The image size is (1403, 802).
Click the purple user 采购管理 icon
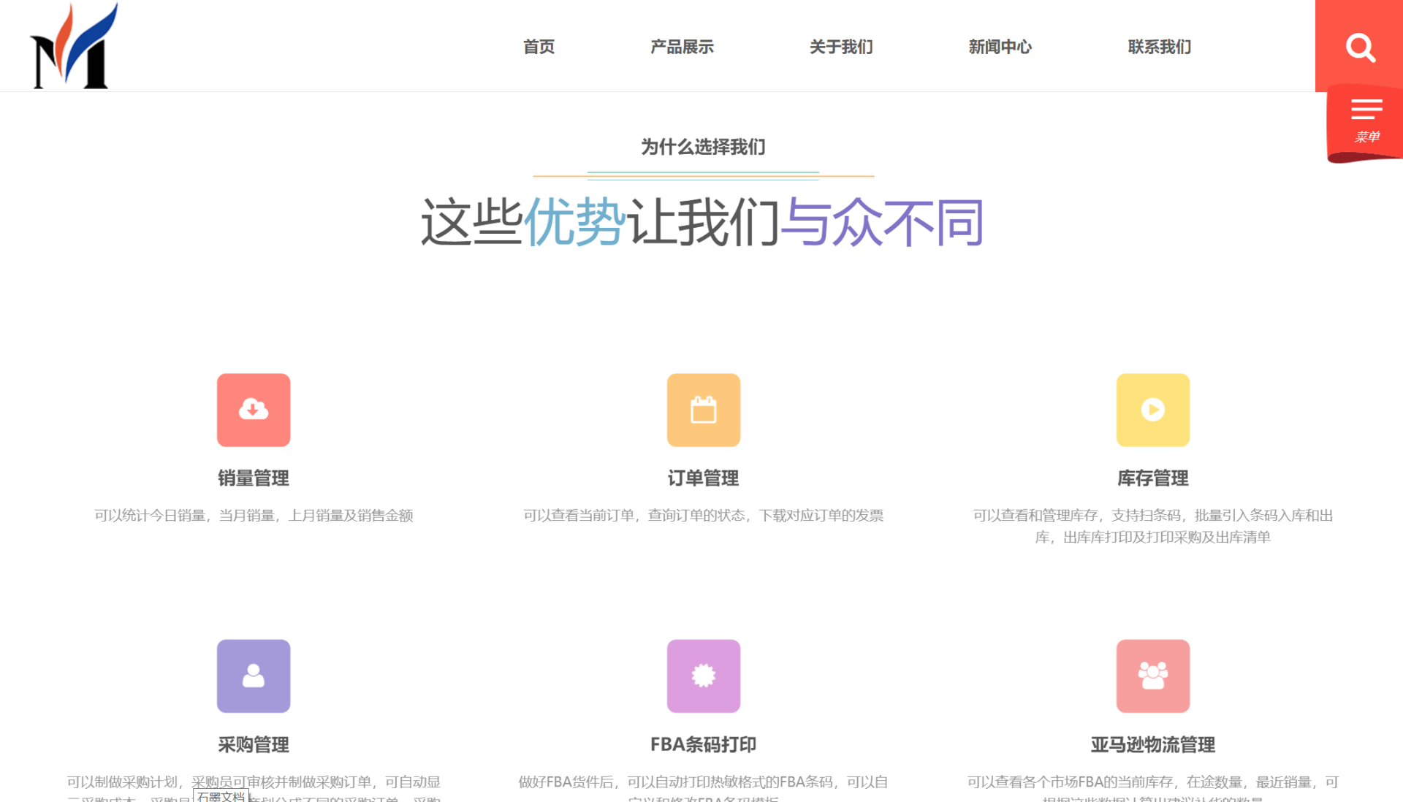coord(254,676)
